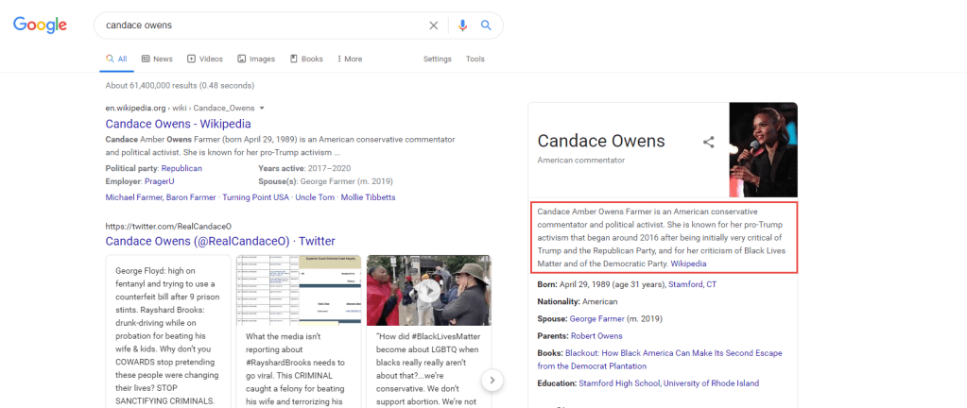Open the More search options menu
Image resolution: width=967 pixels, height=408 pixels.
point(348,59)
